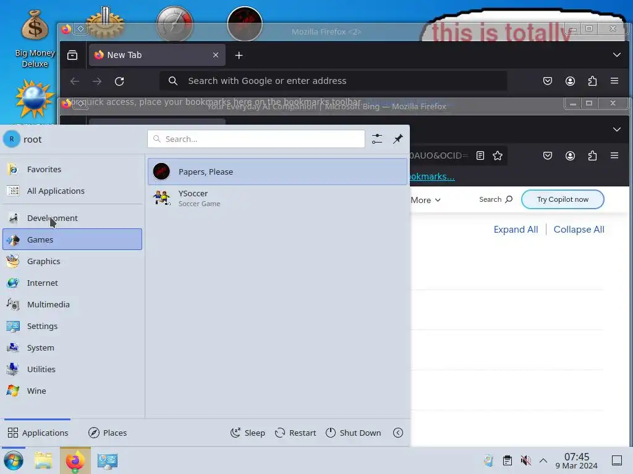Screen dimensions: 633x474
Task: Open the hamburger menu in the New Tab window
Action: point(614,81)
